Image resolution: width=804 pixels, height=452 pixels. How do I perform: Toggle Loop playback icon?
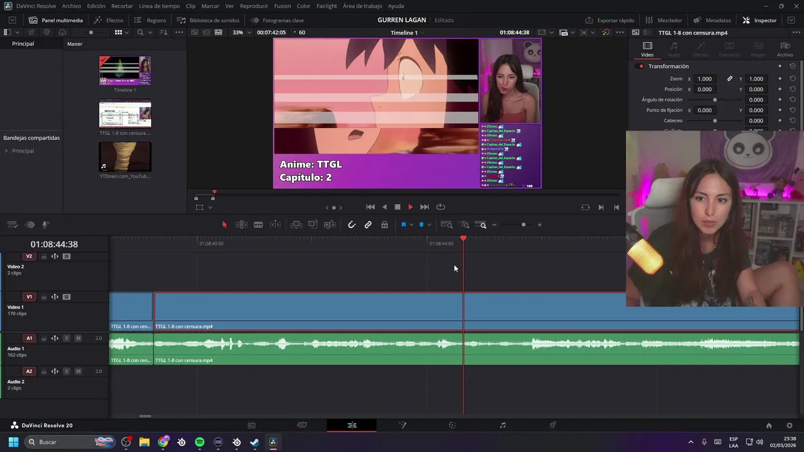[x=441, y=207]
